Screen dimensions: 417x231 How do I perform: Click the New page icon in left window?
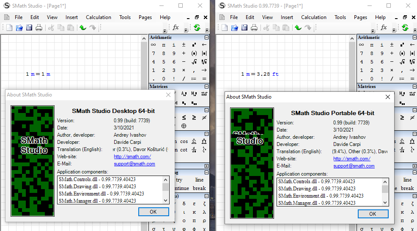9,28
